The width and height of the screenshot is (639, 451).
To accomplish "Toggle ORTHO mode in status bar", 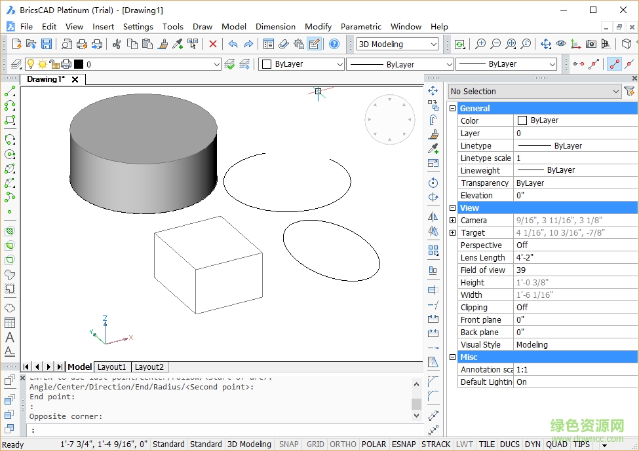I will (343, 444).
